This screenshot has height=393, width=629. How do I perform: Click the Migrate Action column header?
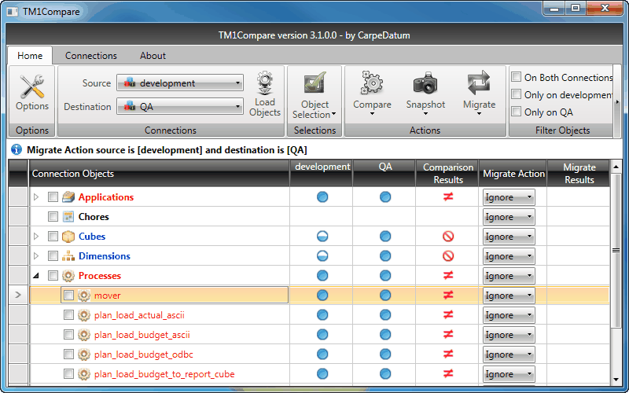point(513,173)
